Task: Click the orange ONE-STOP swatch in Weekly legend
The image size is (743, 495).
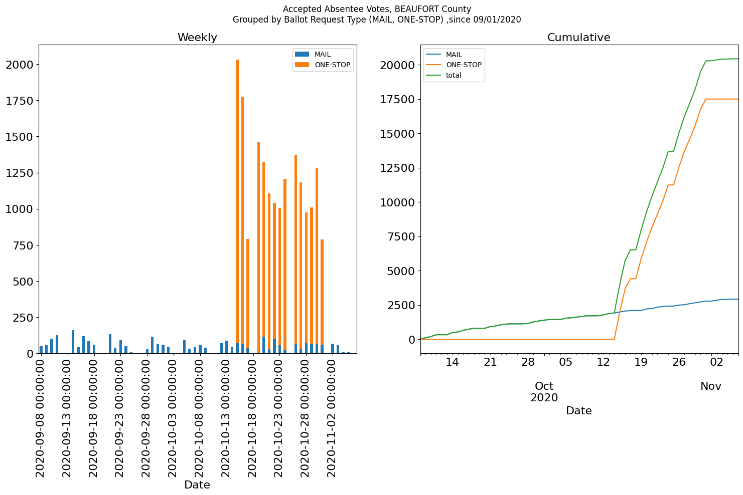Action: [x=303, y=65]
